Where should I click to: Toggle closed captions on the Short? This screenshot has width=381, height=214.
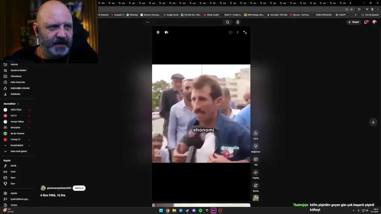tap(230, 32)
